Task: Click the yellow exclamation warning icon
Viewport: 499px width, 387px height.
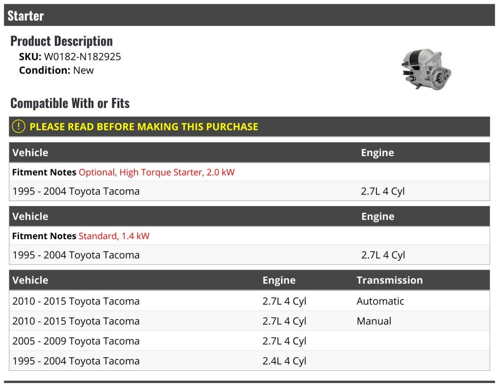Action: [18, 127]
